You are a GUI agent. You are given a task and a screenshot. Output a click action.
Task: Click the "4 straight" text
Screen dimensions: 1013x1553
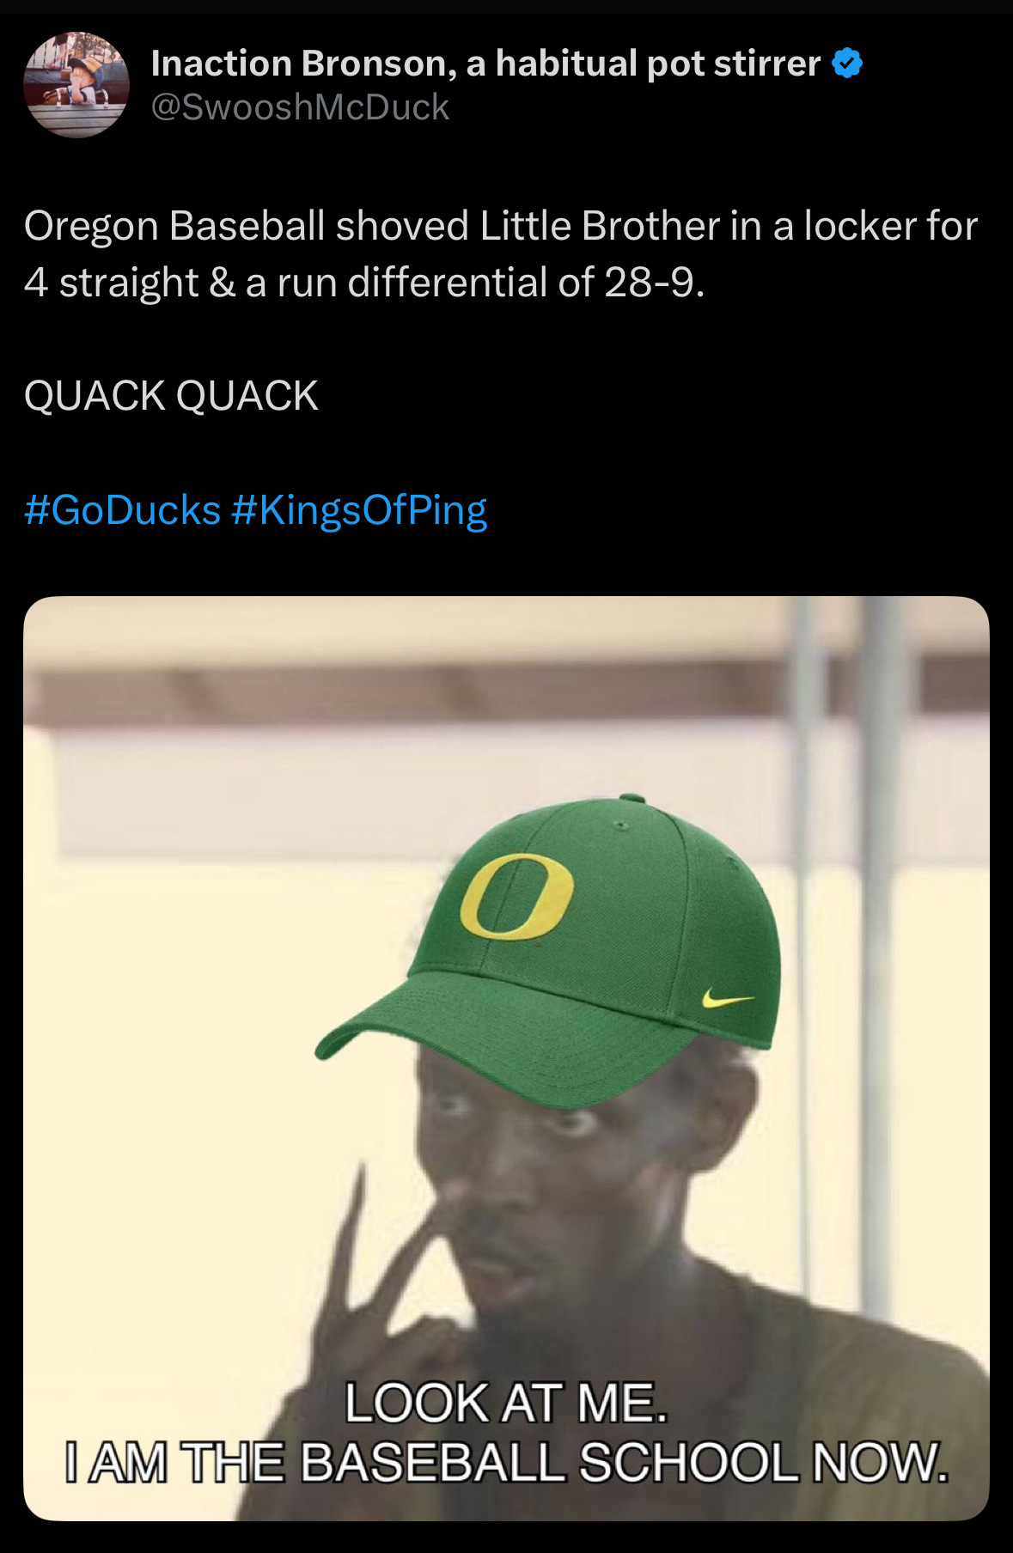tap(111, 283)
